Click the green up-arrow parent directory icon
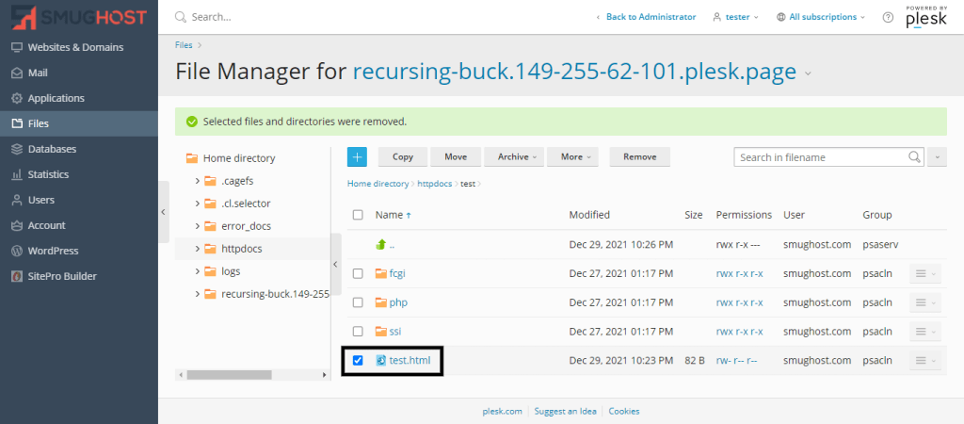The height and width of the screenshot is (424, 964). coord(380,245)
